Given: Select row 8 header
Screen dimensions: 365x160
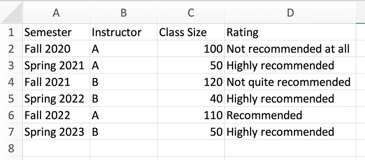Looking at the screenshot, I should 11,148.
